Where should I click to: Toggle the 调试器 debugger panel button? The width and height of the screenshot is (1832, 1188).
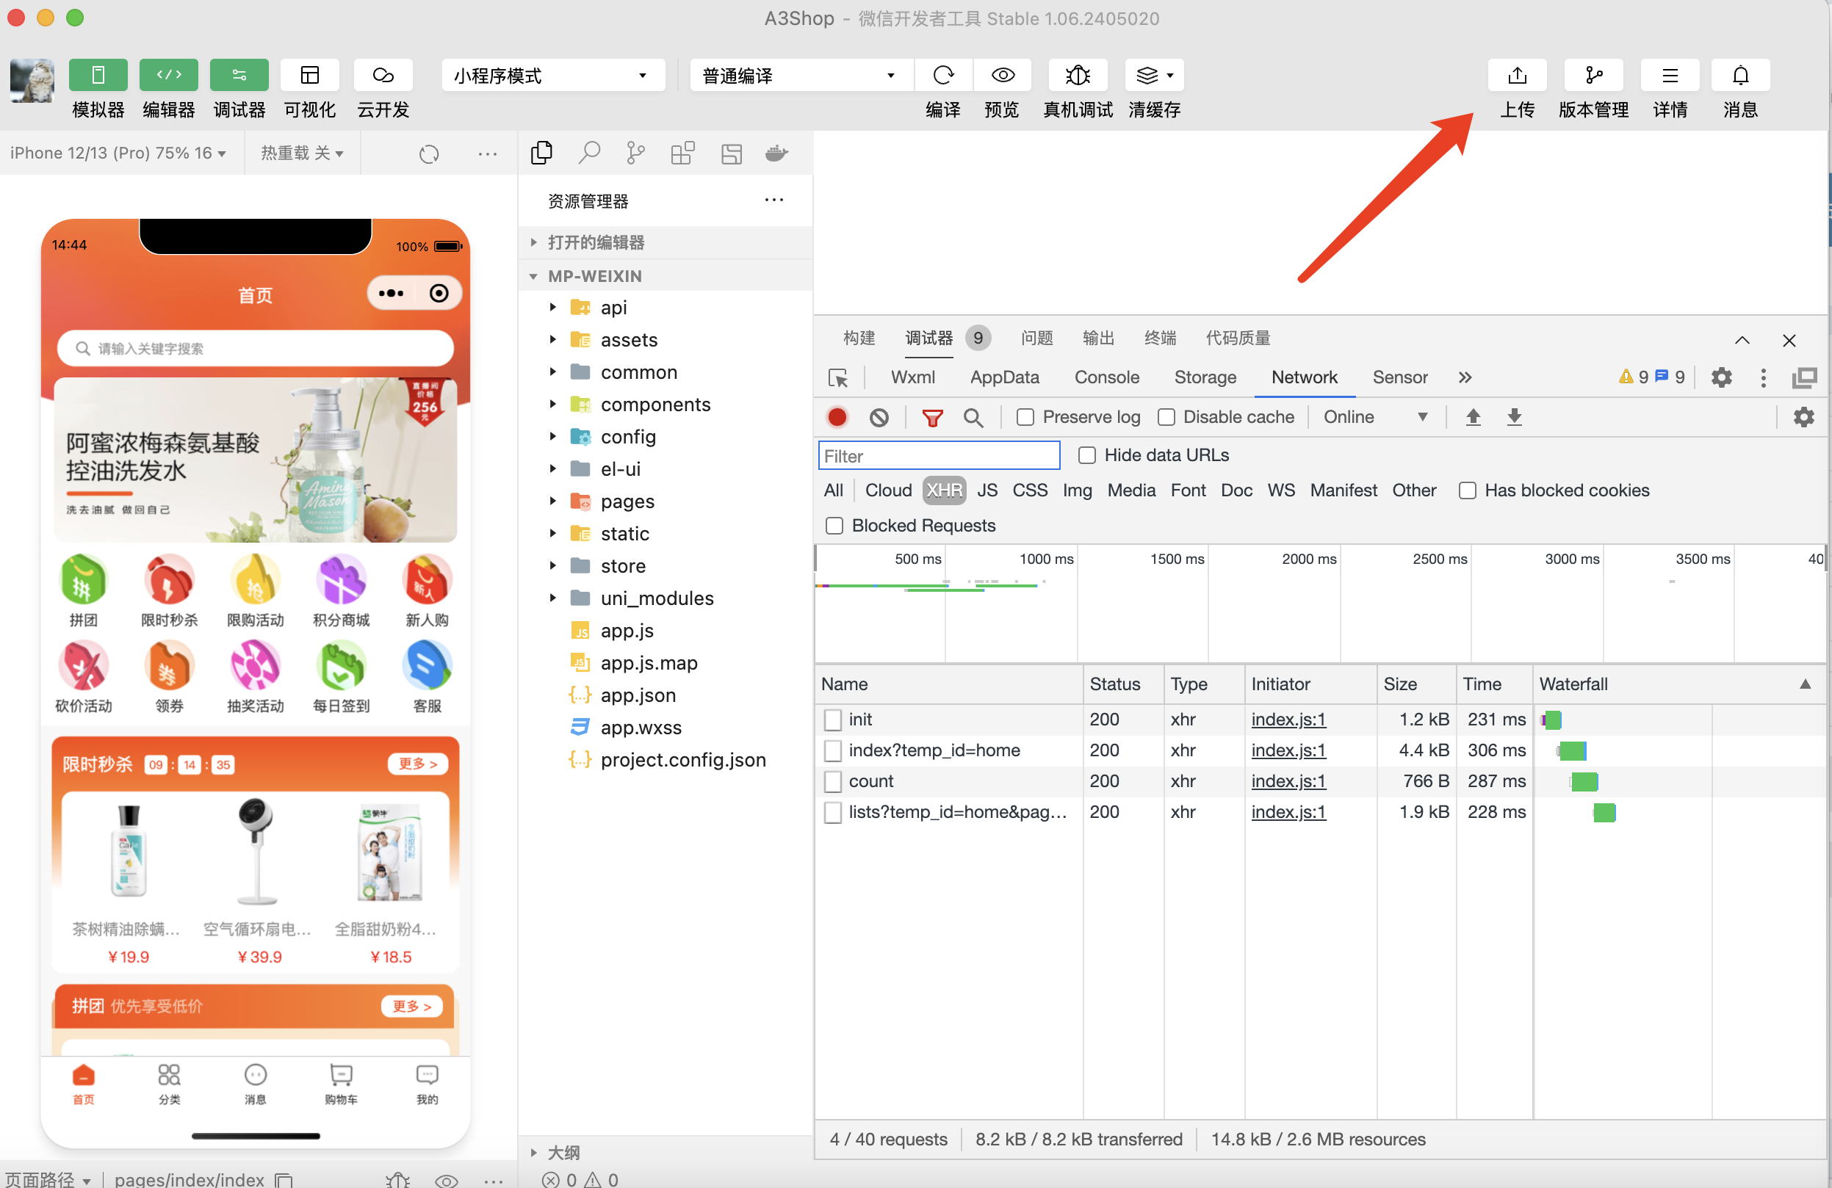[239, 76]
